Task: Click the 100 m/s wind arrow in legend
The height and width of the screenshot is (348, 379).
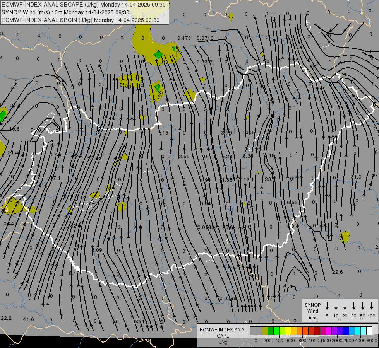Action: (372, 306)
